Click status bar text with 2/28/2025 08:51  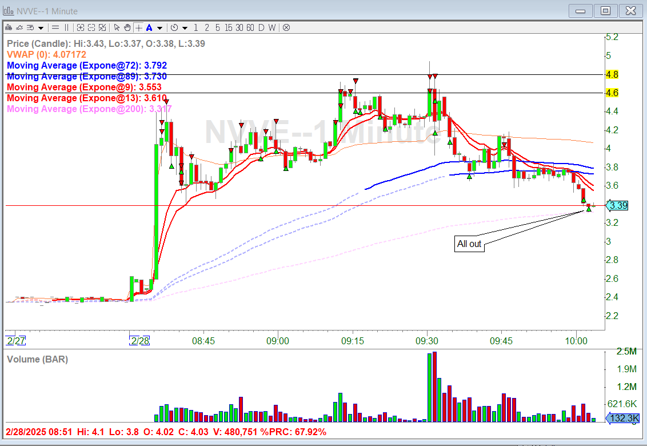coord(166,432)
